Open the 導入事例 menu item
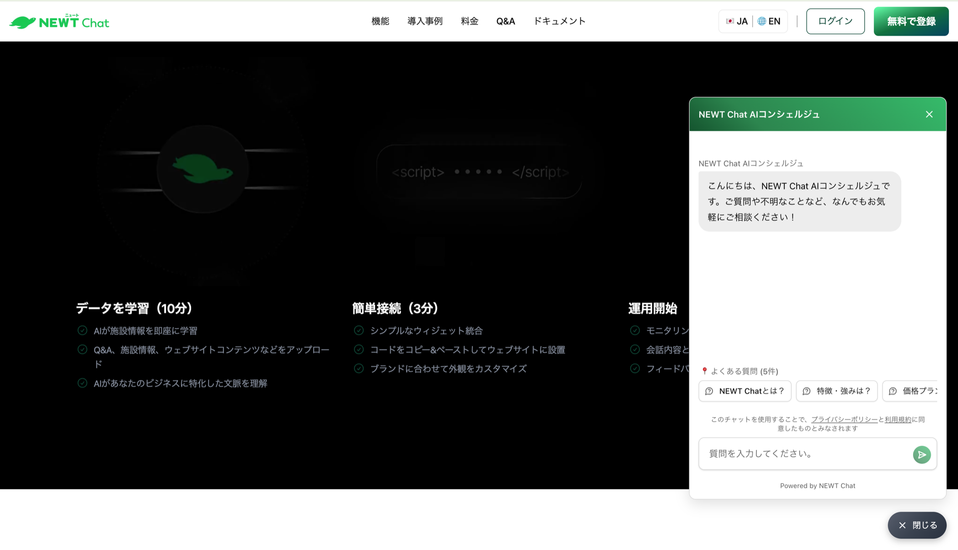This screenshot has height=550, width=958. point(425,21)
